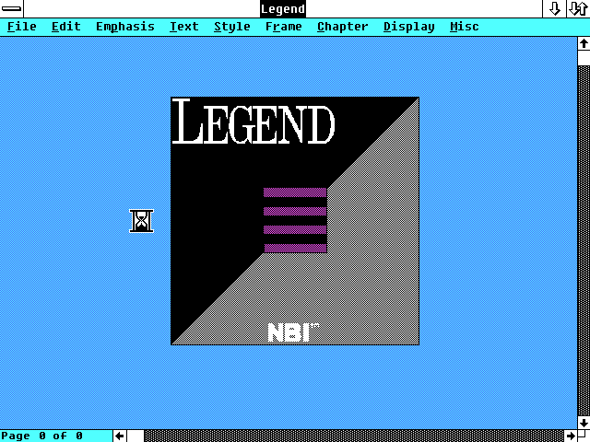Screen dimensions: 590x442
Task: Open the Edit menu
Action: pos(65,27)
